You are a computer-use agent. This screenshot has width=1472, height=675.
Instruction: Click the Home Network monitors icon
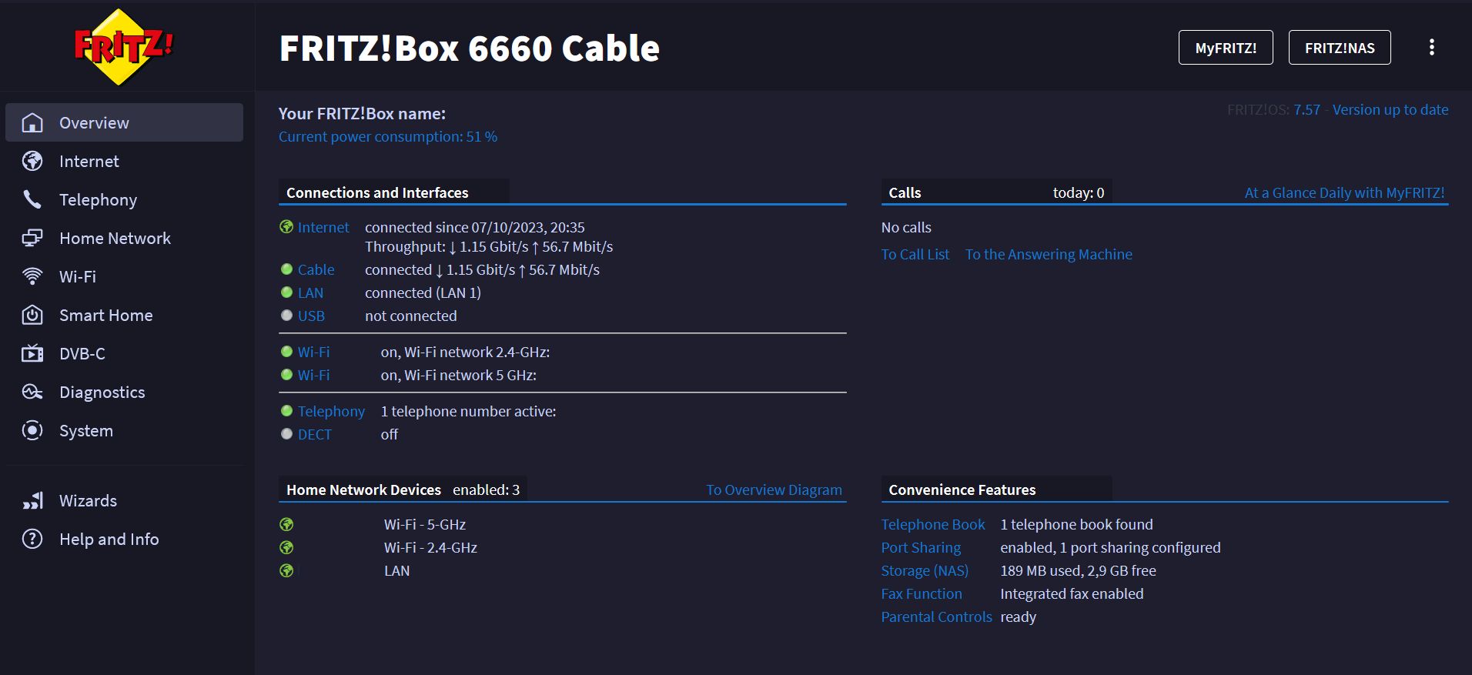click(x=32, y=238)
